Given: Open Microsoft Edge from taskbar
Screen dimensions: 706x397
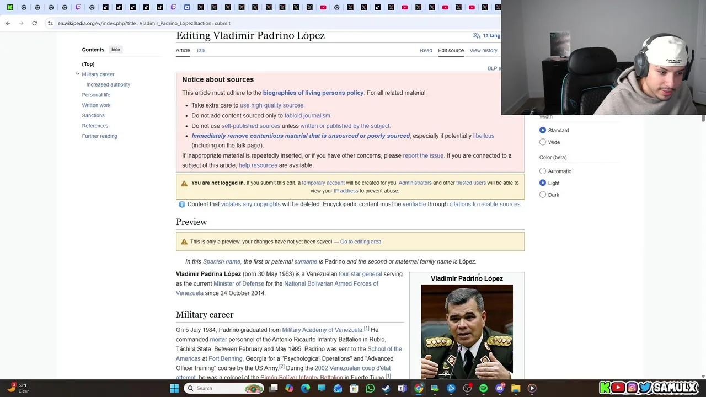Looking at the screenshot, I should [306, 388].
